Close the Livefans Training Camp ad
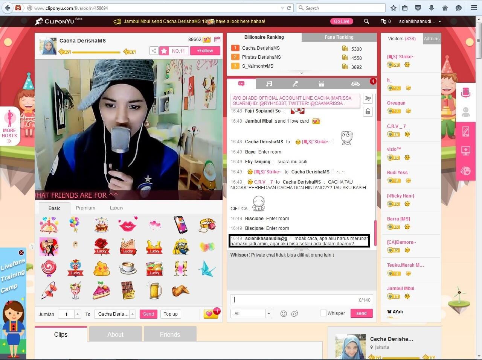The width and height of the screenshot is (482, 360). click(x=21, y=253)
